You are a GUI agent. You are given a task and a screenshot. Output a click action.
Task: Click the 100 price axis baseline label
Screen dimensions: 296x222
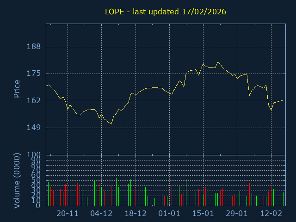click(x=35, y=154)
